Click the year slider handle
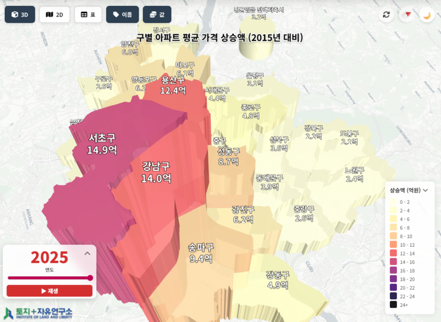Viewport: 441px width, 322px height. (x=90, y=278)
